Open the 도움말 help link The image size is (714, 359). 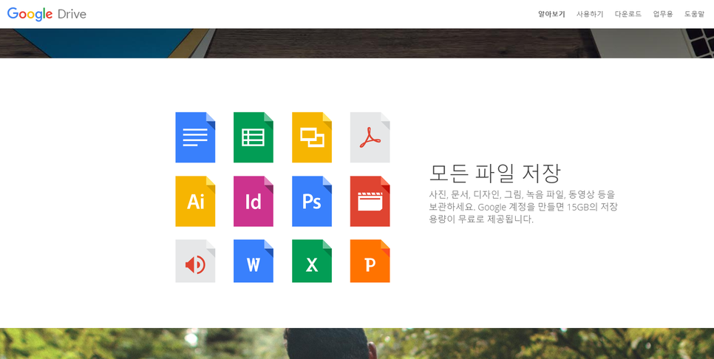pyautogui.click(x=694, y=14)
